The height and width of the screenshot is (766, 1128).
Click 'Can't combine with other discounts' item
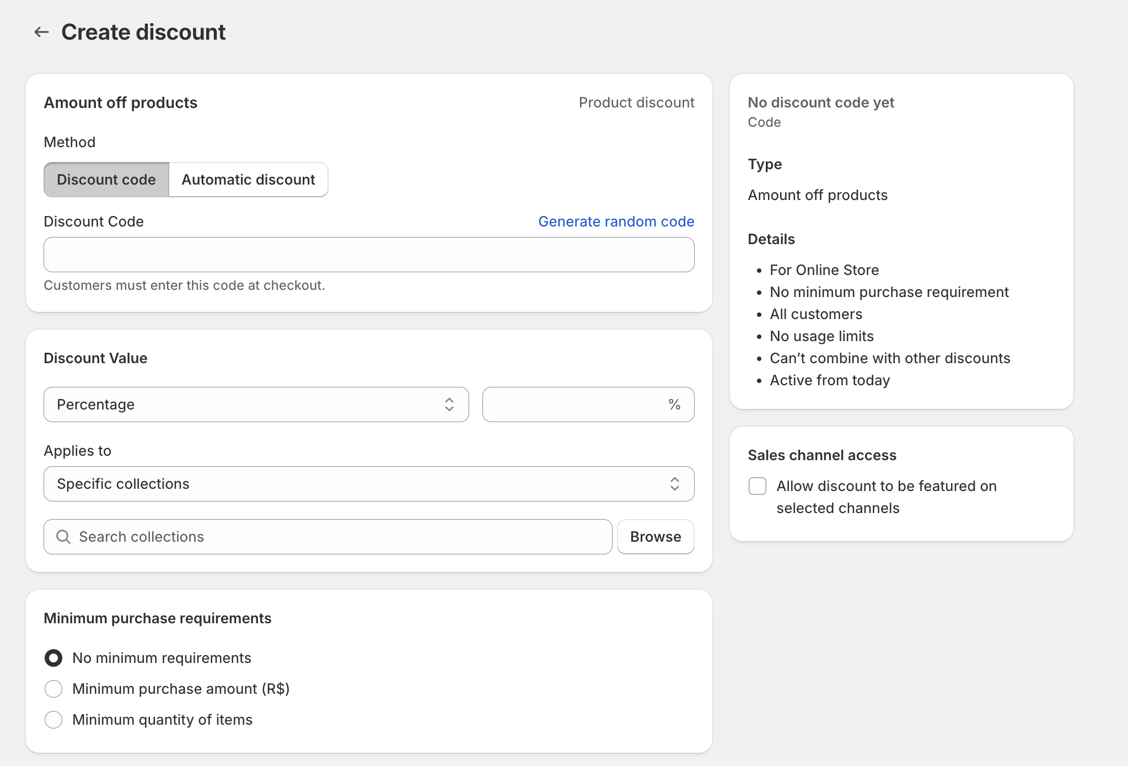890,358
